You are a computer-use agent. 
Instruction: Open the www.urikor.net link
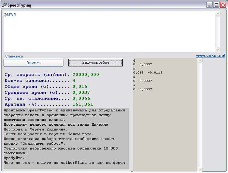211,55
